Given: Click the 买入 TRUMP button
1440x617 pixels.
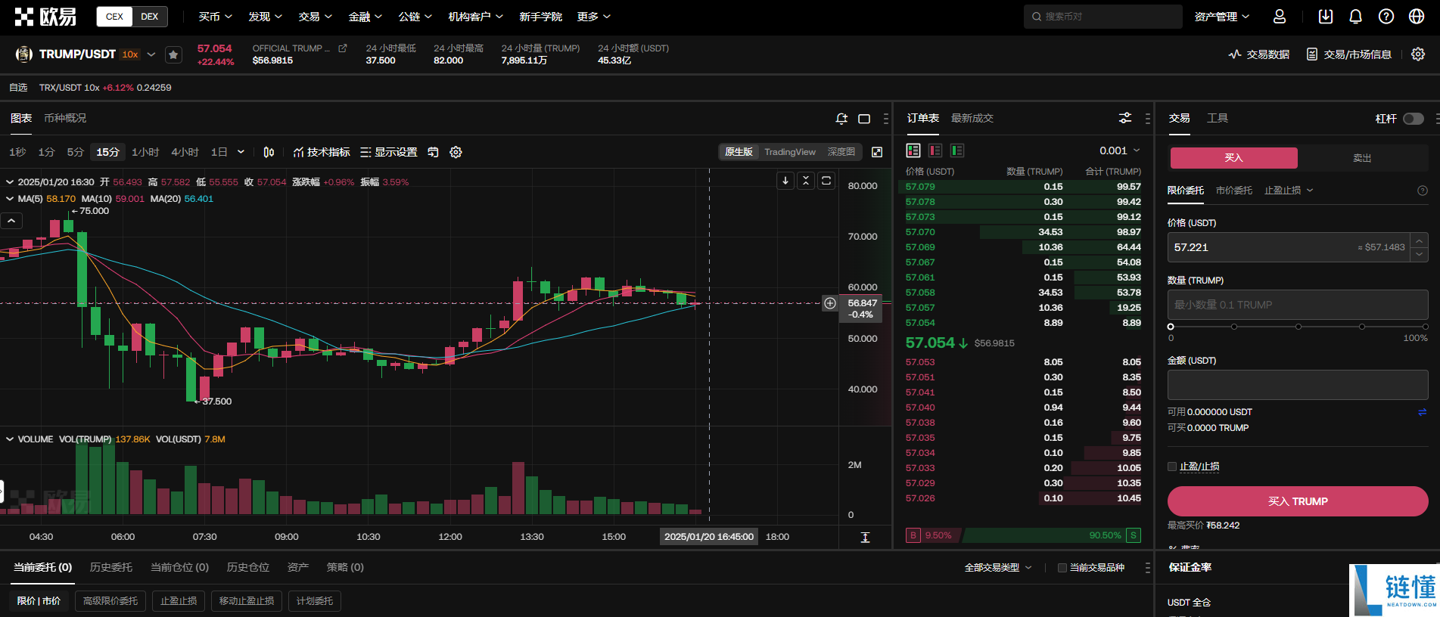Looking at the screenshot, I should 1297,501.
